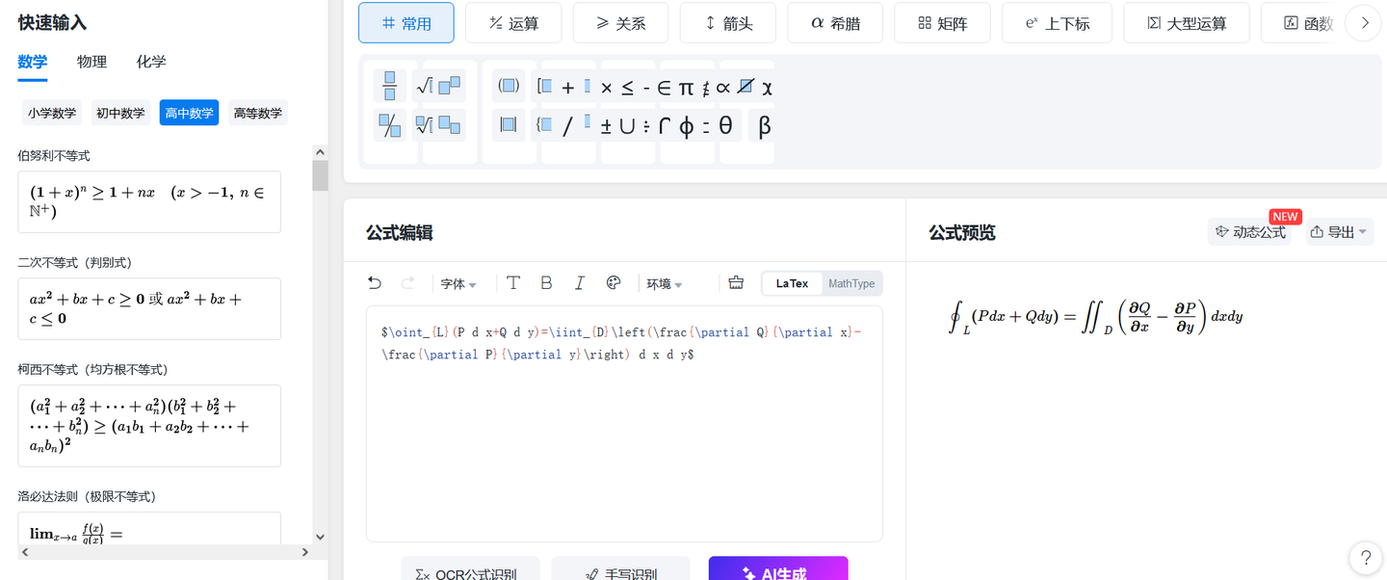This screenshot has height=580, width=1387.
Task: Insert the strikethrough cancel box template
Action: coord(745,87)
